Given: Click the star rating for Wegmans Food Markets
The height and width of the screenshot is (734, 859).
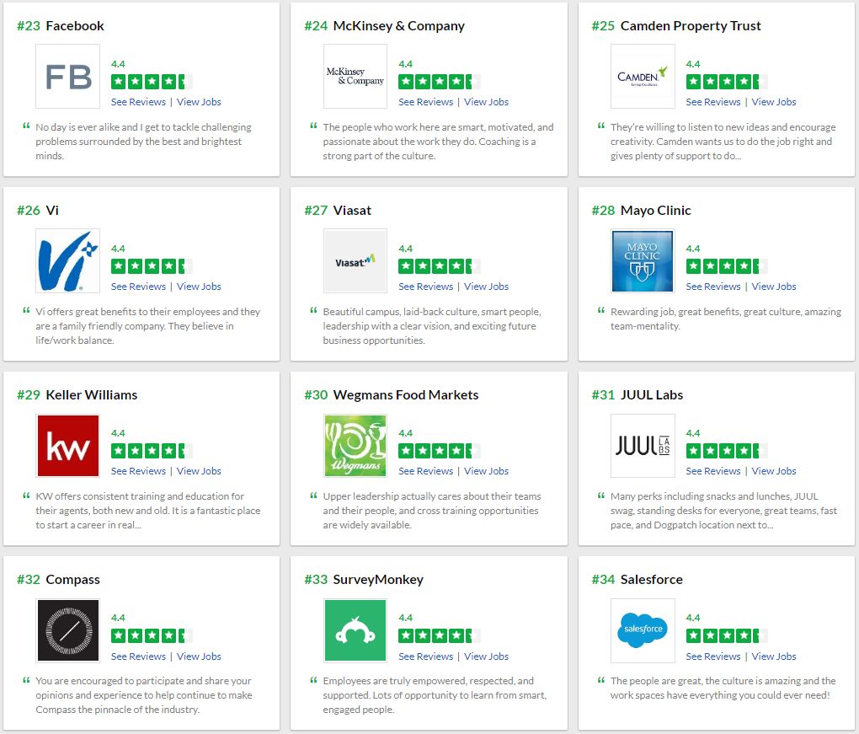Looking at the screenshot, I should pos(440,451).
